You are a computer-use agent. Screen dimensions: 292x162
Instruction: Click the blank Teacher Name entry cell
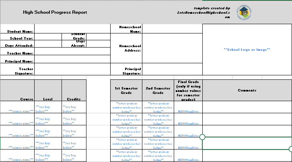click(72, 51)
